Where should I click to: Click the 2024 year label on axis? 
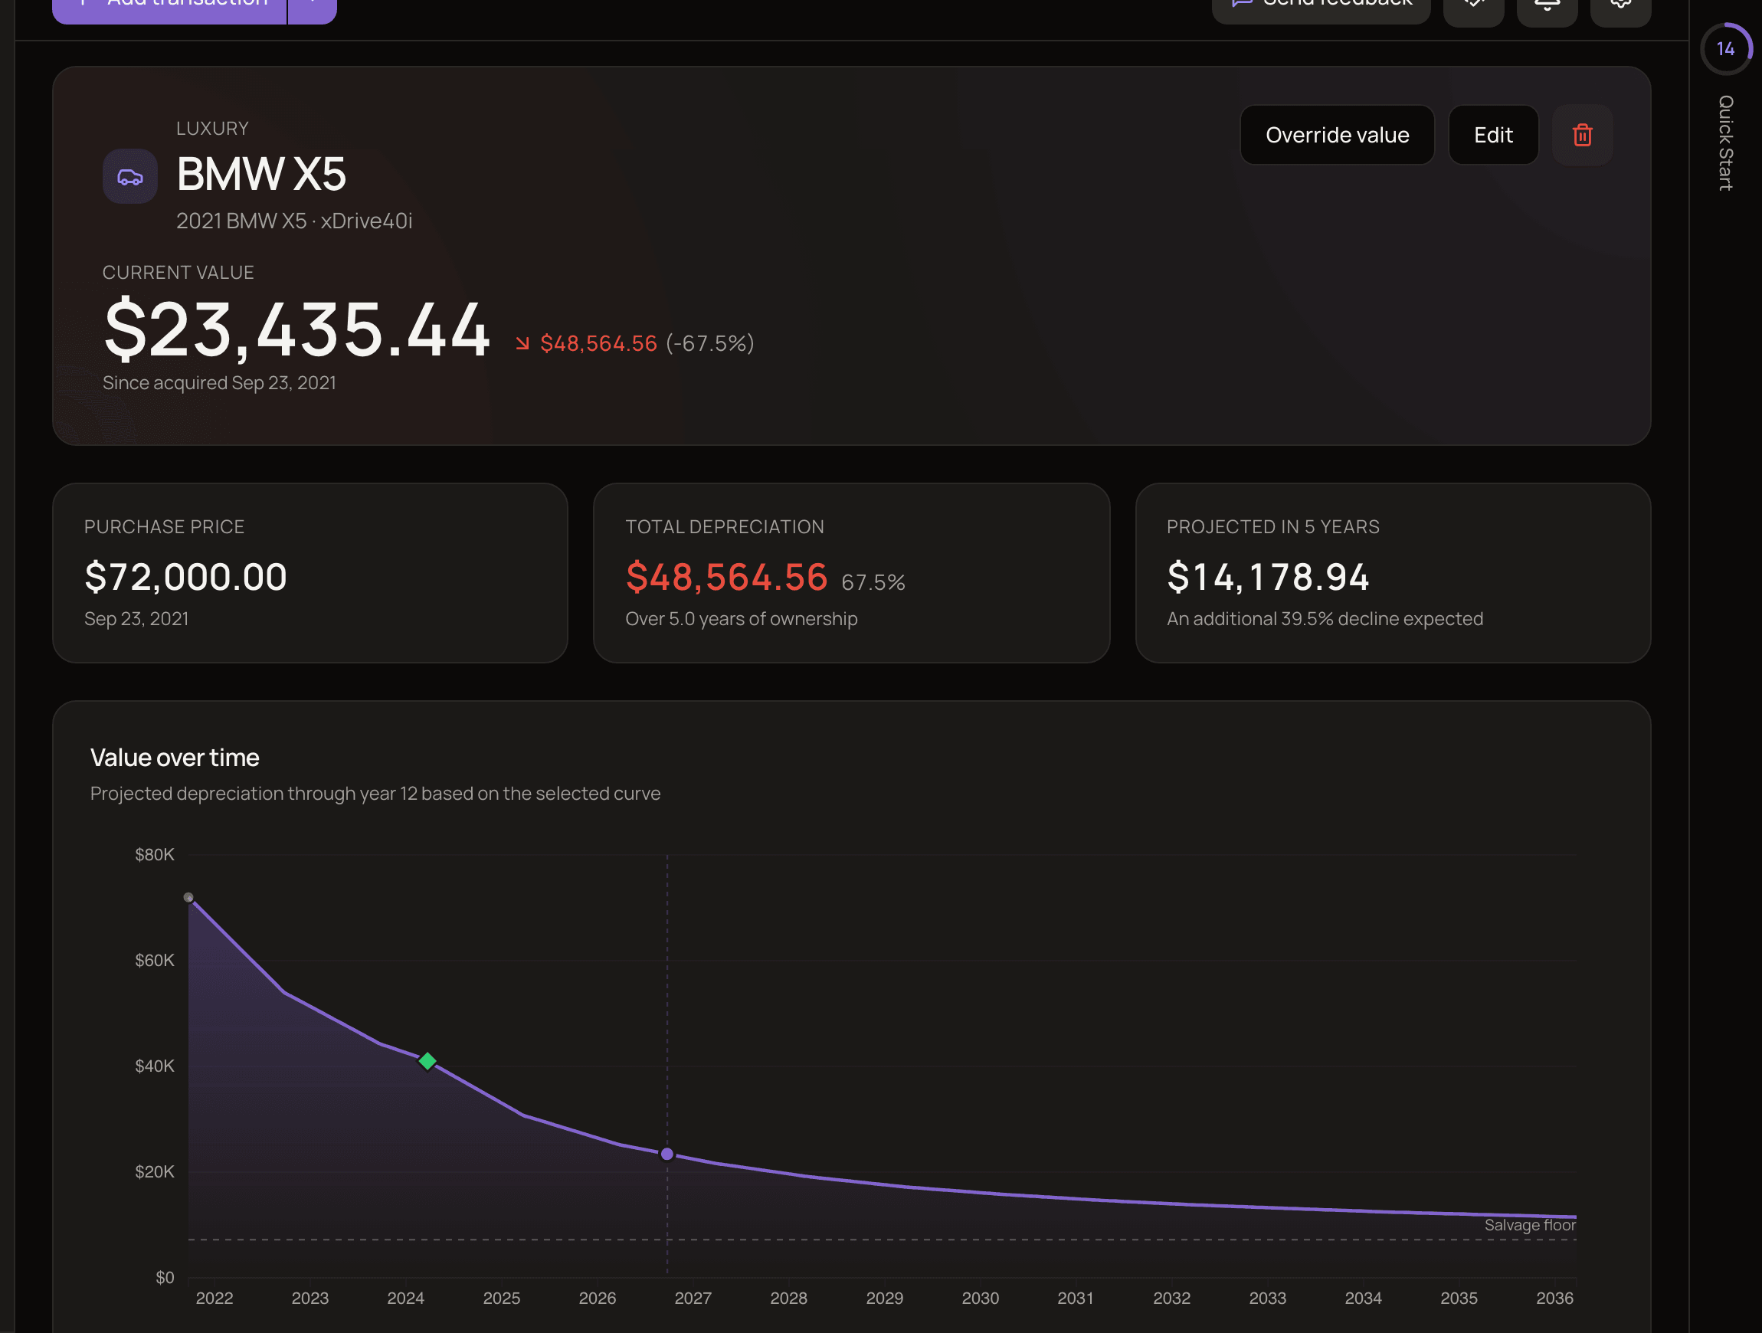click(405, 1299)
